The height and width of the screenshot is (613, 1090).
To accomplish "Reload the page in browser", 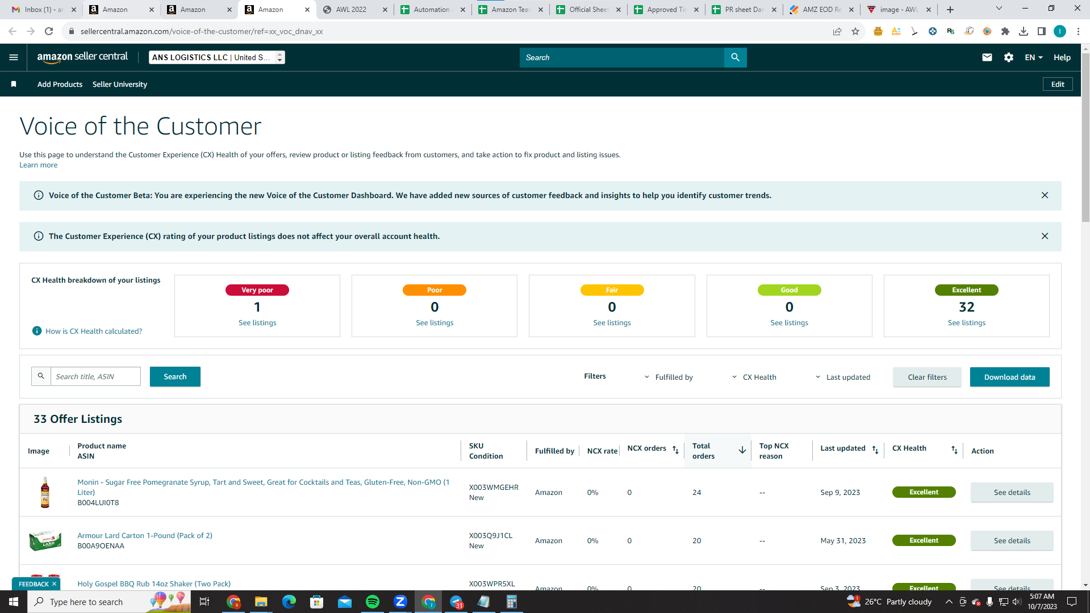I will tap(49, 31).
